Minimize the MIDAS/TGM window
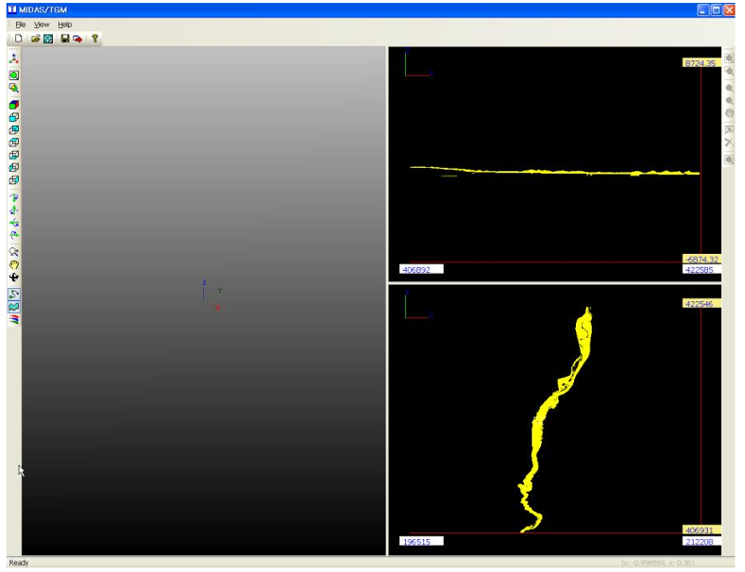The image size is (745, 572). pos(703,9)
